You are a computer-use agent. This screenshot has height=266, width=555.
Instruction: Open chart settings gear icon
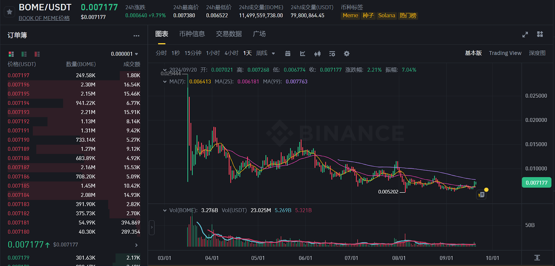point(347,53)
